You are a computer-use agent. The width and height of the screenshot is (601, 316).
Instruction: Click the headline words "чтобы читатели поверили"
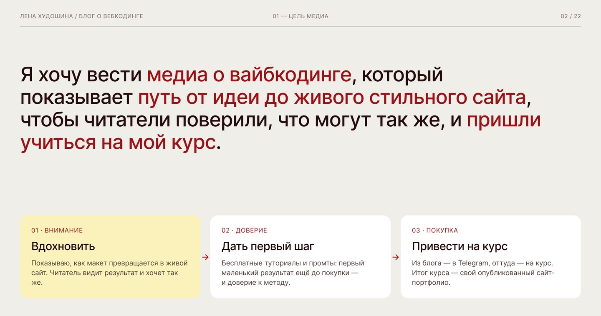(x=144, y=120)
